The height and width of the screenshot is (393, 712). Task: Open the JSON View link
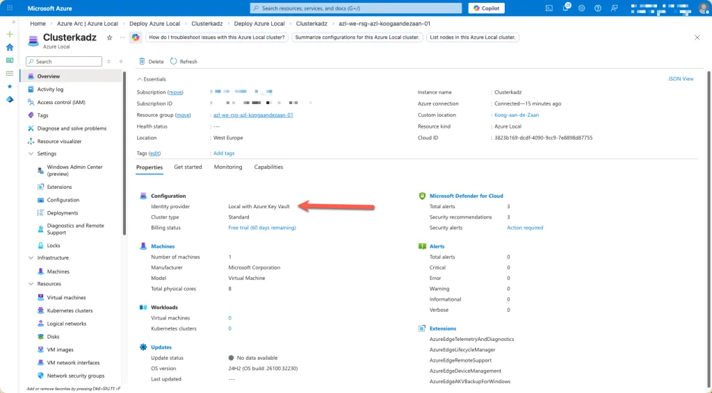coord(680,79)
